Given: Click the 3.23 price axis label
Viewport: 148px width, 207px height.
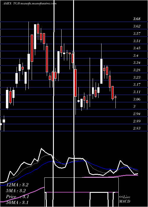Looking at the screenshot, I should click(x=137, y=77).
